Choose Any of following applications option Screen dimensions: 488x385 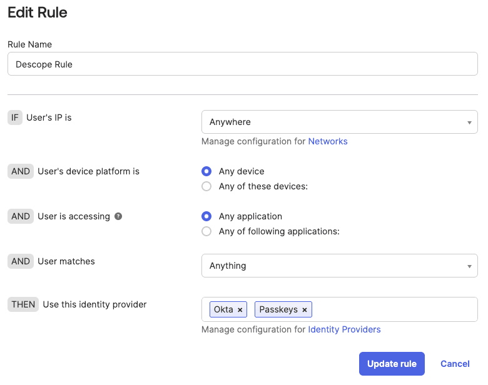[x=206, y=231]
